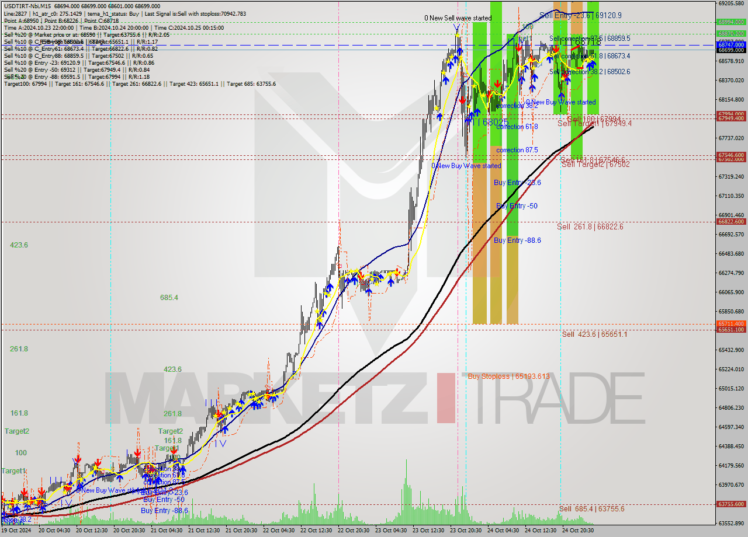
Task: Click the '24 Oct 20:30' time axis label
Action: (x=578, y=531)
